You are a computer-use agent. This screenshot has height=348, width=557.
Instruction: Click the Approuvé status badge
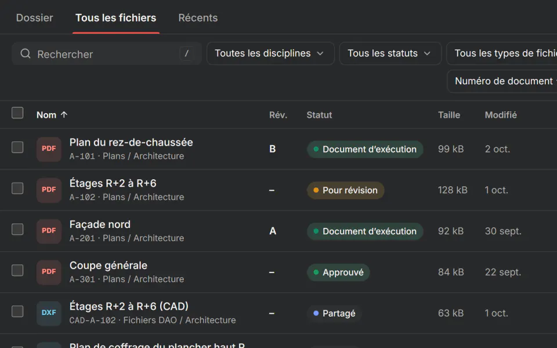point(338,273)
